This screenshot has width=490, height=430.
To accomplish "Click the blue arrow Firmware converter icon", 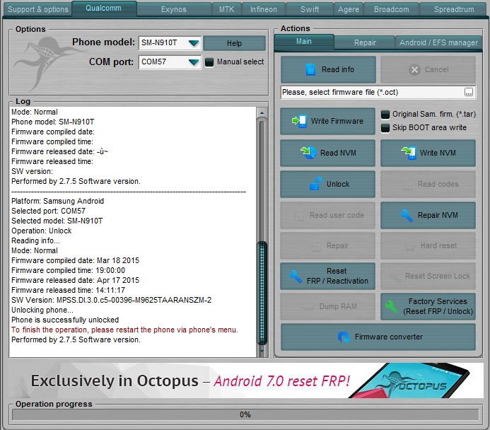I will click(x=344, y=337).
